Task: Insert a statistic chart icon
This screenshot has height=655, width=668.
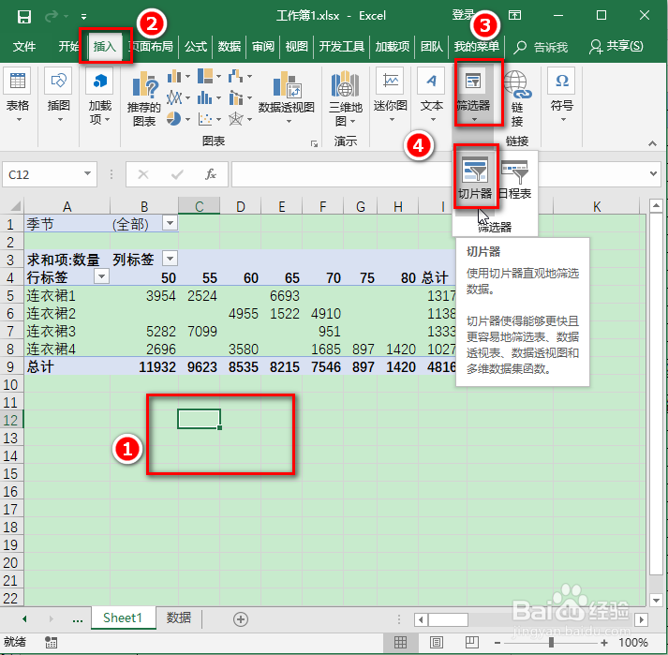Action: pyautogui.click(x=205, y=98)
